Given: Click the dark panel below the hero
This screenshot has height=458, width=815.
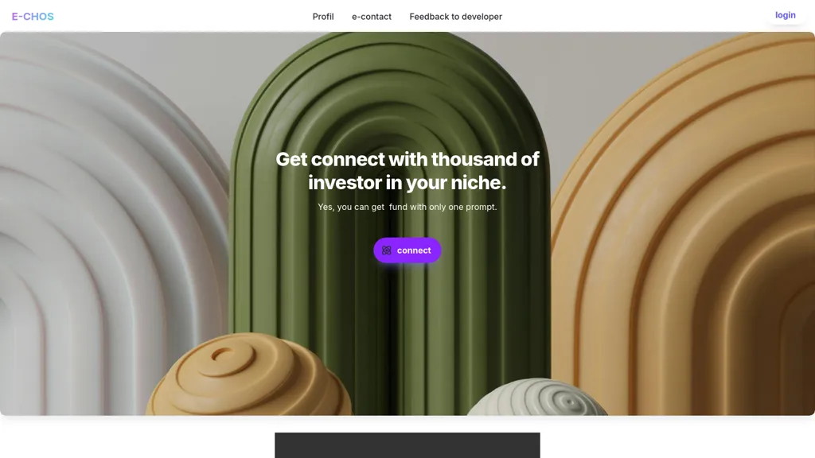Looking at the screenshot, I should pyautogui.click(x=407, y=445).
